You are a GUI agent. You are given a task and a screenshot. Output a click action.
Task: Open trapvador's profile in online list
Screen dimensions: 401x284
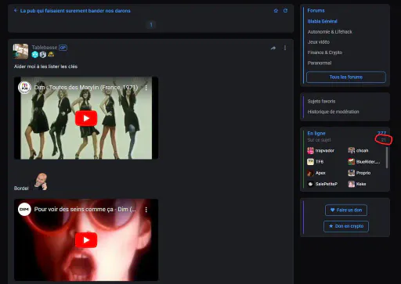point(325,150)
